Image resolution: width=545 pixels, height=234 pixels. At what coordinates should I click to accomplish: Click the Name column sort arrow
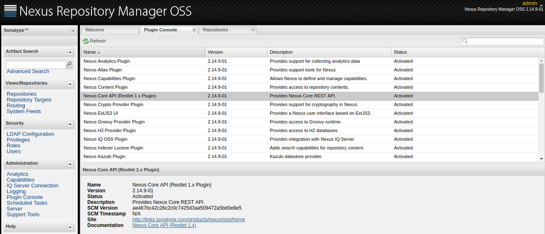98,53
